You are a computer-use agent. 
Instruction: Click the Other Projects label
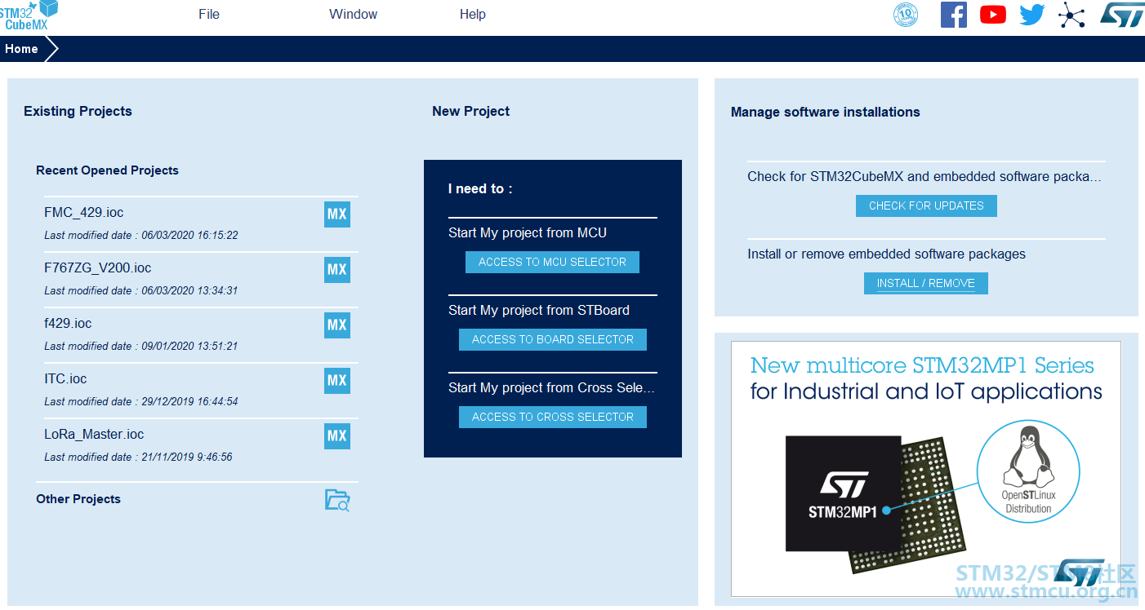(x=78, y=499)
